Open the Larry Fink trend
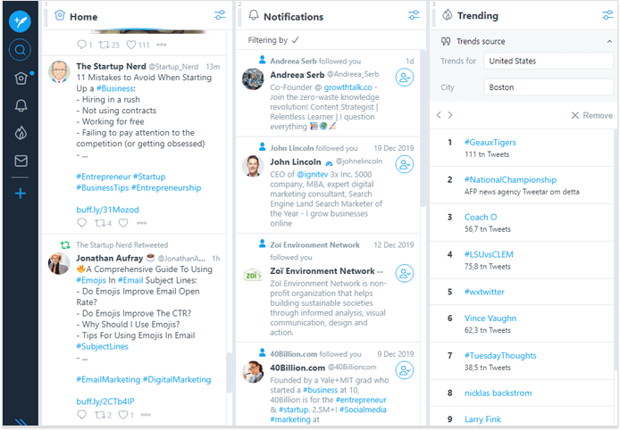Image resolution: width=620 pixels, height=430 pixels. point(482,419)
